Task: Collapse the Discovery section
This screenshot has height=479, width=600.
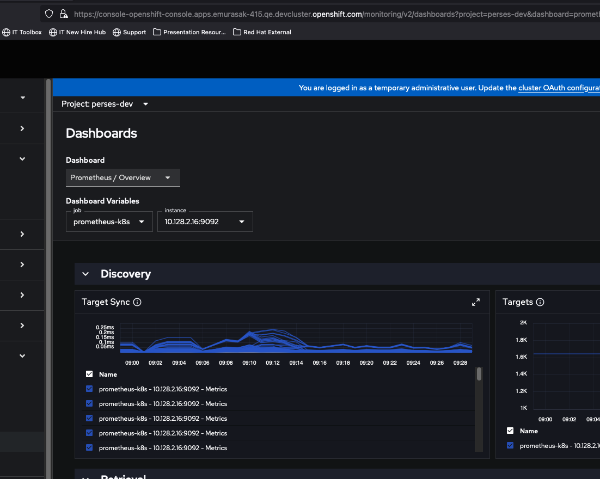Action: tap(85, 274)
